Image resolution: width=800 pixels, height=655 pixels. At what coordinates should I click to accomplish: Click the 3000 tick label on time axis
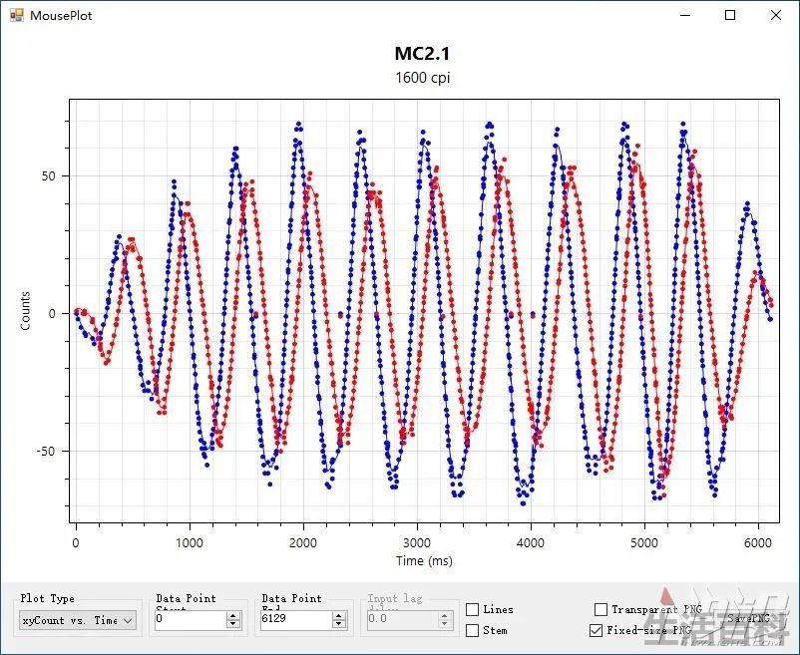[417, 543]
